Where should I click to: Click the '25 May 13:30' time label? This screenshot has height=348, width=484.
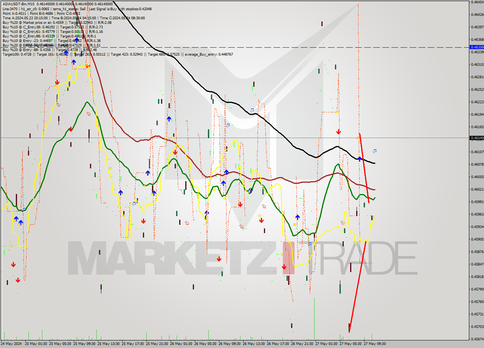click(108, 344)
